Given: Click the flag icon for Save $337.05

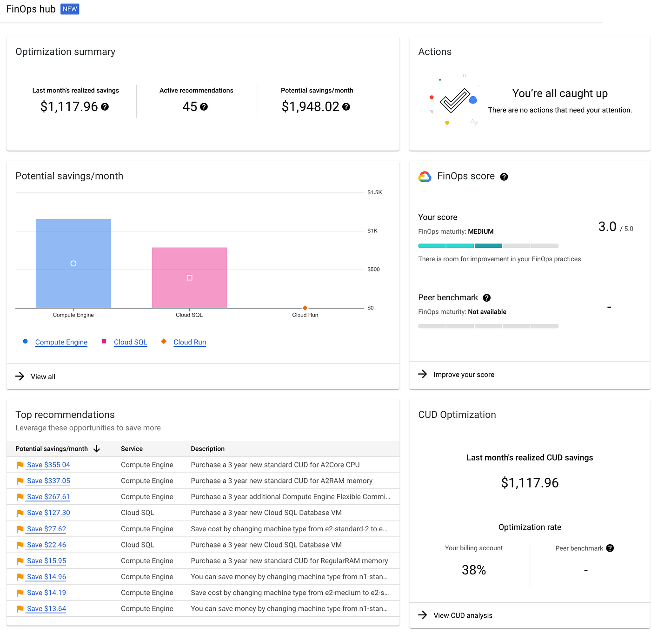Looking at the screenshot, I should pos(20,481).
